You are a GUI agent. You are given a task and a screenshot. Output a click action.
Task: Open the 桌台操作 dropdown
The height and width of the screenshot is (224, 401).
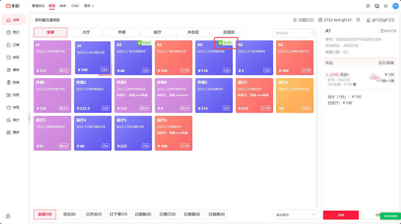295,215
